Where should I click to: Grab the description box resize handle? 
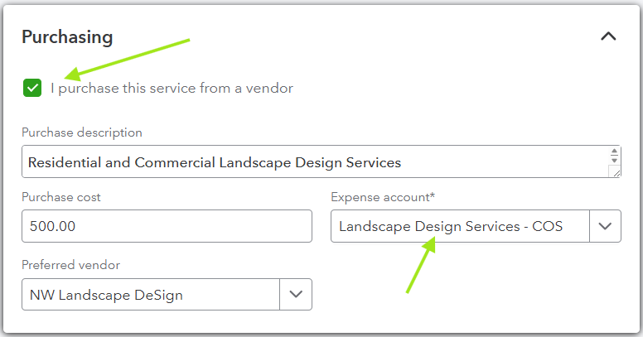614,171
